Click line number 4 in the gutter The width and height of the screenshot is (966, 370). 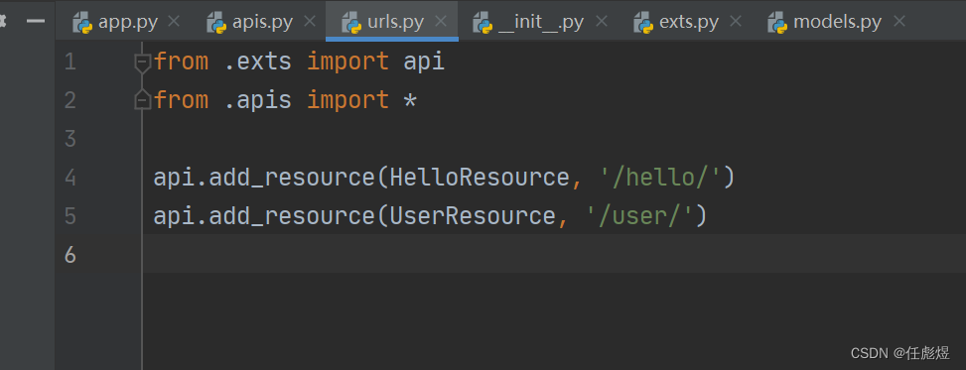tap(69, 178)
